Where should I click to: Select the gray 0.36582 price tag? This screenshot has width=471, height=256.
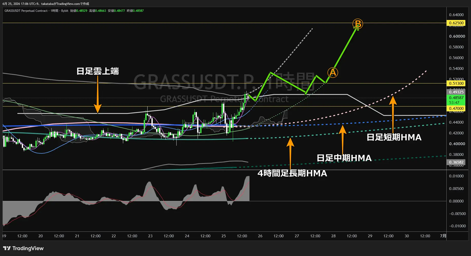[456, 162]
